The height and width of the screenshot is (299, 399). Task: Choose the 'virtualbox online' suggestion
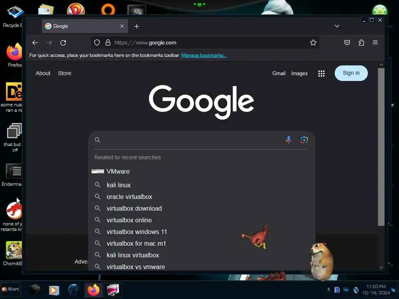201,220
